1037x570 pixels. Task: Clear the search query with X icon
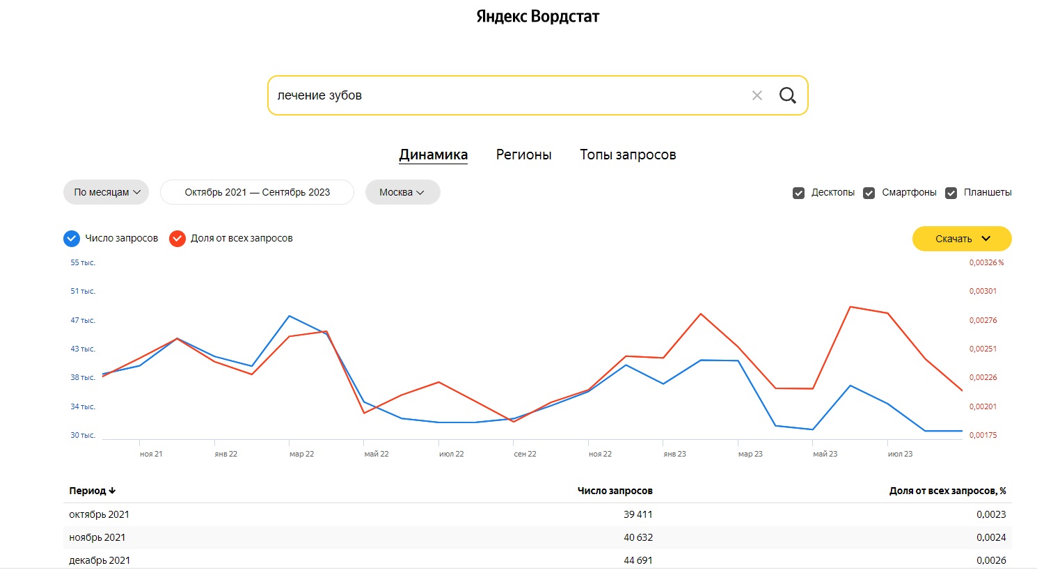(757, 95)
